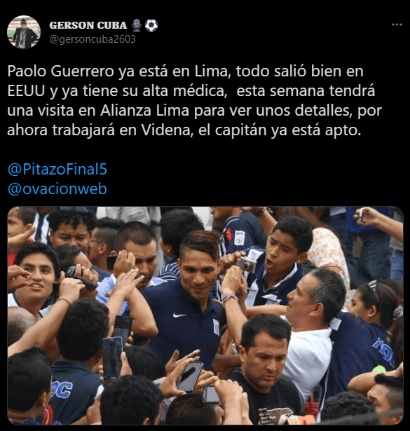Click the soccer ball emoji beside the name
Viewport: 410px width, 431px height.
pos(151,25)
